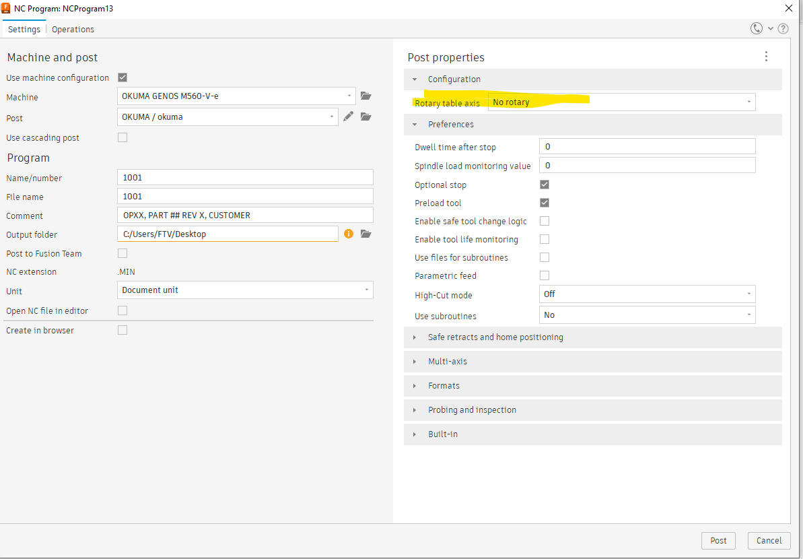
Task: Open High-Cut mode dropdown
Action: 647,294
